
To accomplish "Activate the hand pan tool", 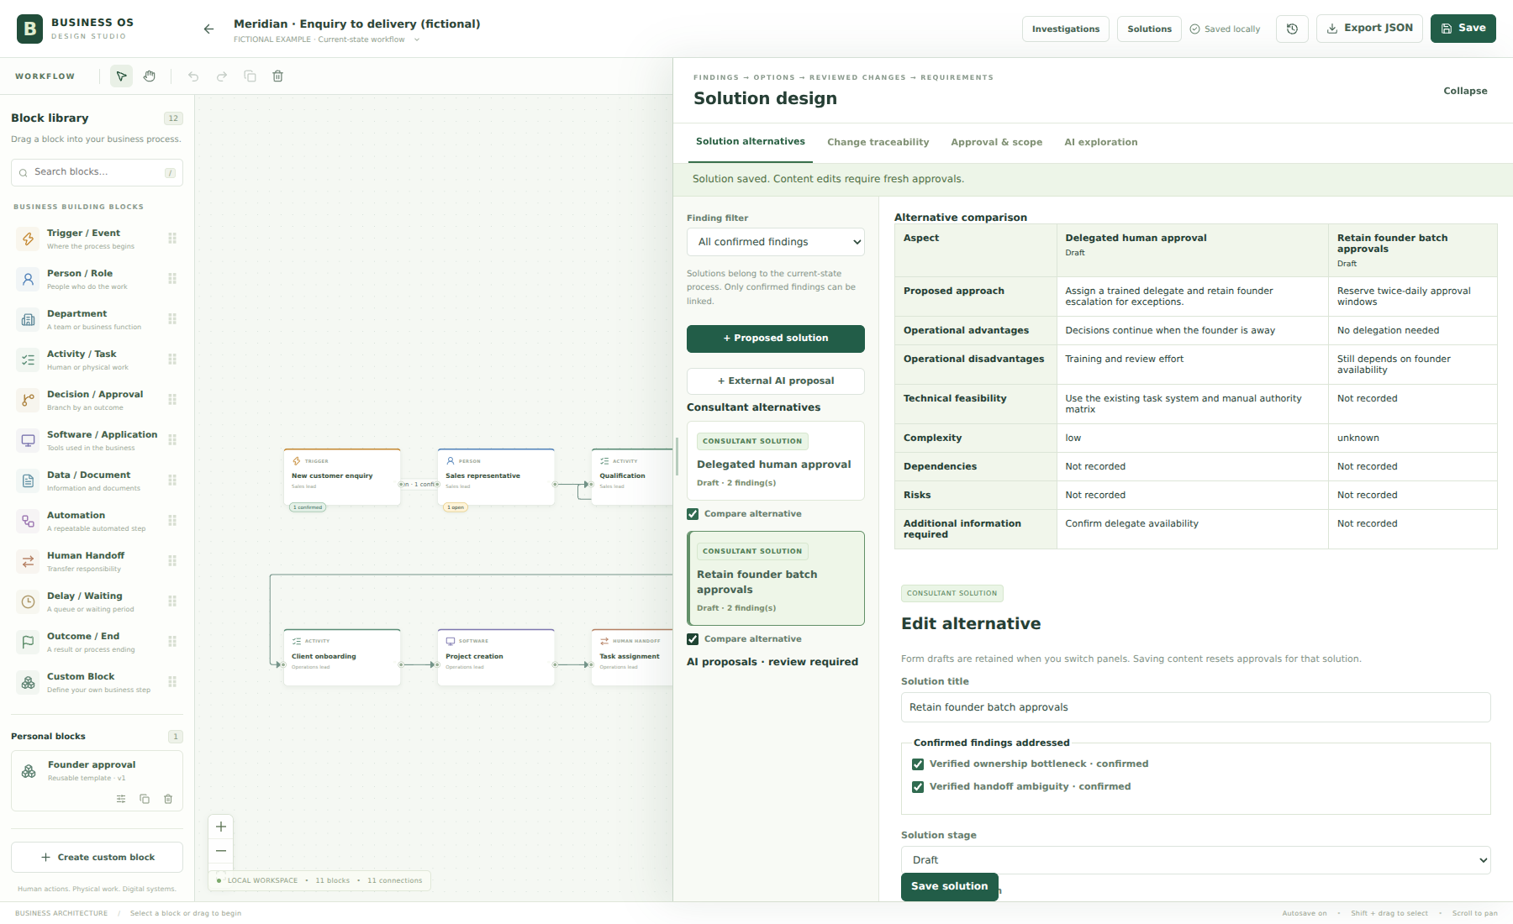I will click(x=150, y=76).
